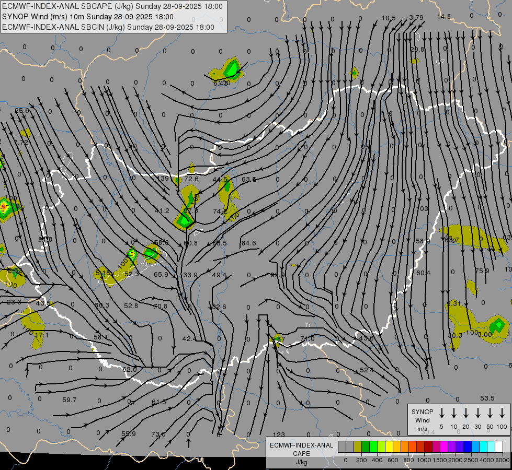512x470 pixels.
Task: Pick the dark blue swatch before 2500
Action: tap(467, 447)
